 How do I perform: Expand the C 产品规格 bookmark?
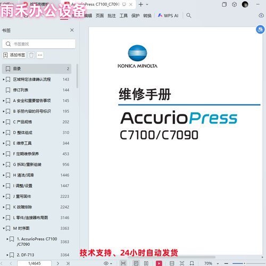coord(4,122)
